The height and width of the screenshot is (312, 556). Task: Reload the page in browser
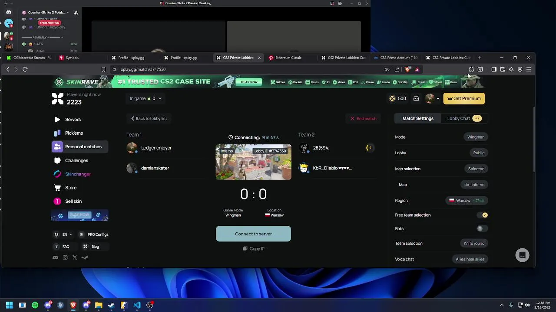click(25, 69)
